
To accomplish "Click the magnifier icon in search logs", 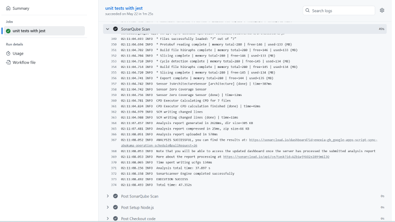I will tap(308, 10).
